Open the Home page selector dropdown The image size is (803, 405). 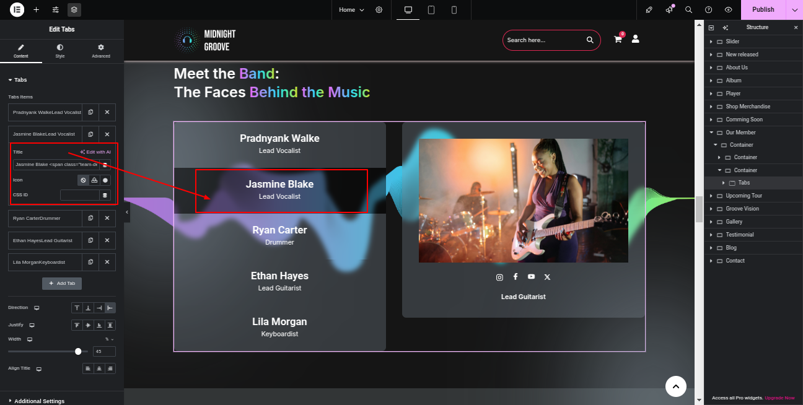click(x=351, y=10)
